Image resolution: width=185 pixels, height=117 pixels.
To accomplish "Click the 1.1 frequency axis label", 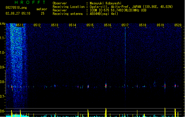I will coord(2,38).
